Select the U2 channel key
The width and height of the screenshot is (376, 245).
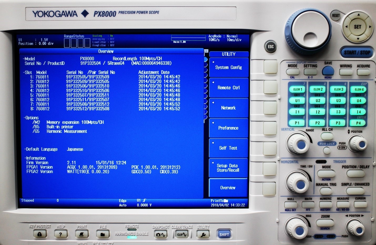pyautogui.click(x=318, y=101)
